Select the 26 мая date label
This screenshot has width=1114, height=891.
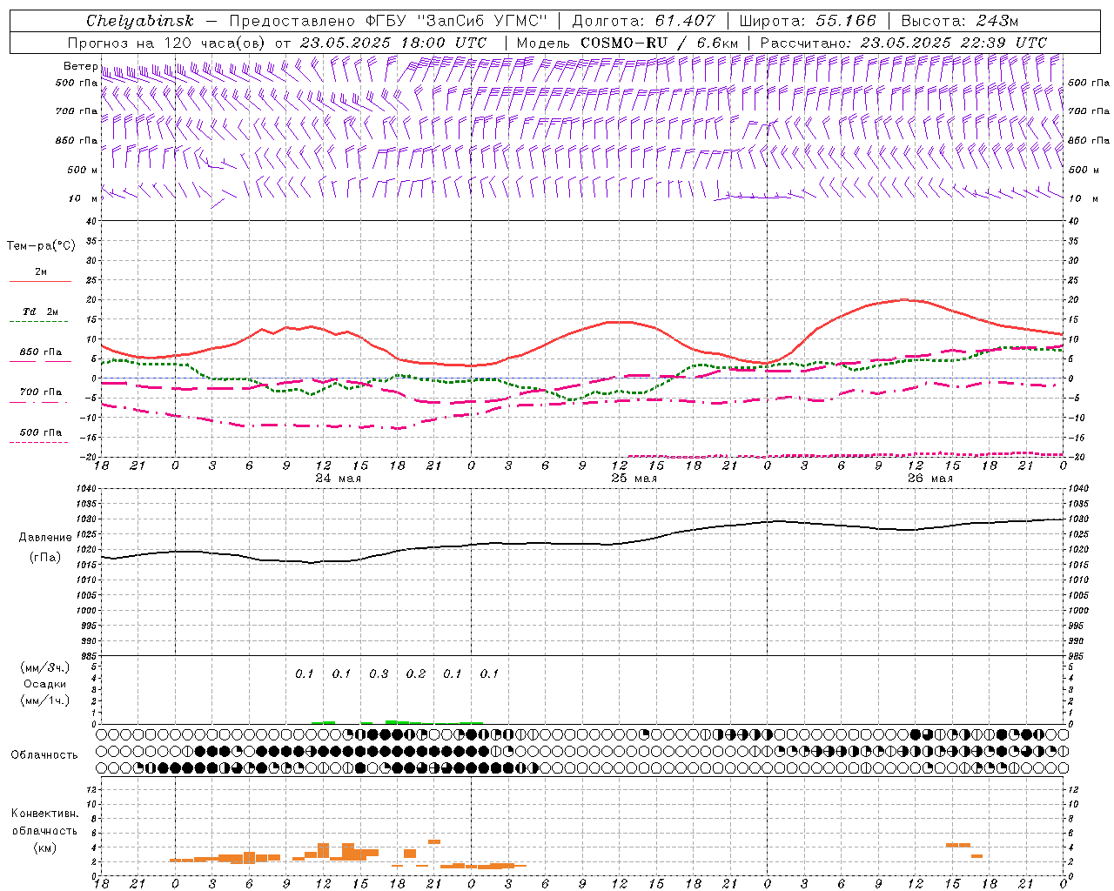click(x=929, y=479)
